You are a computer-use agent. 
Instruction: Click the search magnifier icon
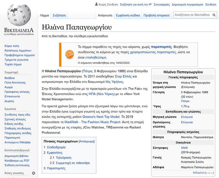pyautogui.click(x=214, y=15)
